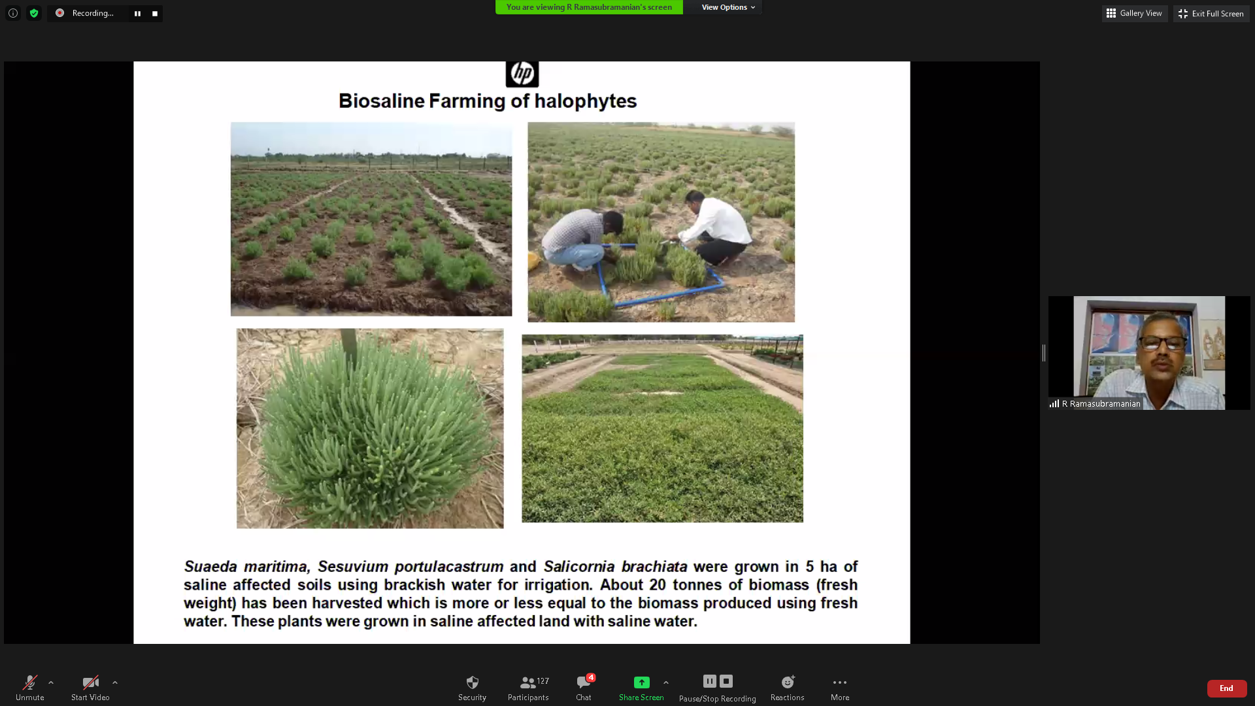The height and width of the screenshot is (706, 1255).
Task: Click the green encryption shield icon
Action: point(34,13)
